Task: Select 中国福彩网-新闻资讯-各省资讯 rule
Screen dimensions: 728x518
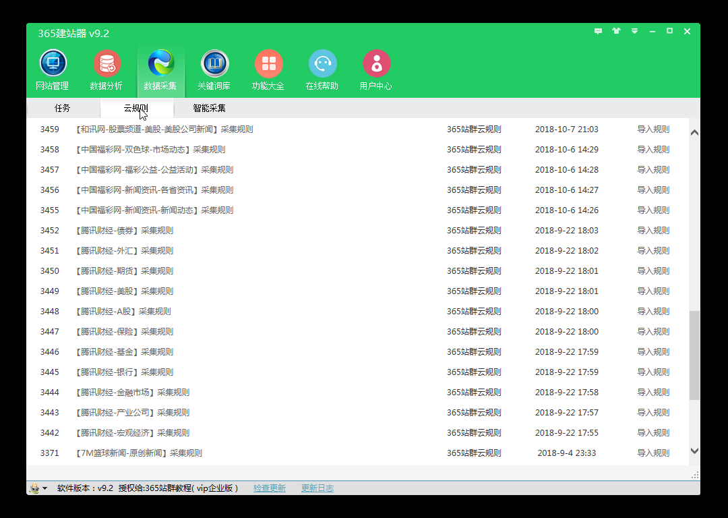Action: 154,190
